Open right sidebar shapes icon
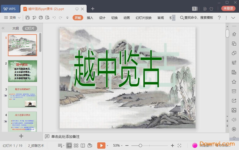The height and width of the screenshot is (150, 239). [234, 53]
